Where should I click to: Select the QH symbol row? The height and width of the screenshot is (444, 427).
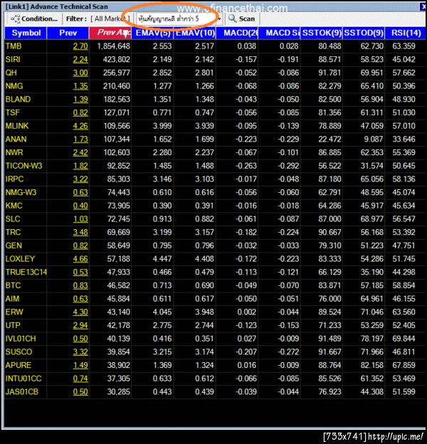coord(215,73)
